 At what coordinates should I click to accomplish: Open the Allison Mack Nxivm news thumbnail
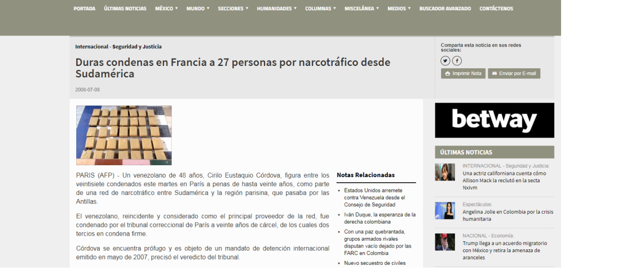pos(445,172)
